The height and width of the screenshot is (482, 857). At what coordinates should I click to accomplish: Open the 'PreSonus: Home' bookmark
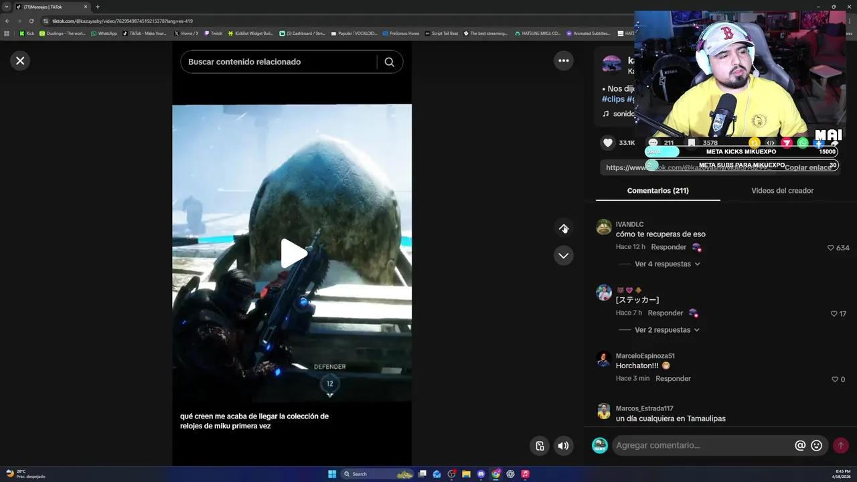click(401, 33)
